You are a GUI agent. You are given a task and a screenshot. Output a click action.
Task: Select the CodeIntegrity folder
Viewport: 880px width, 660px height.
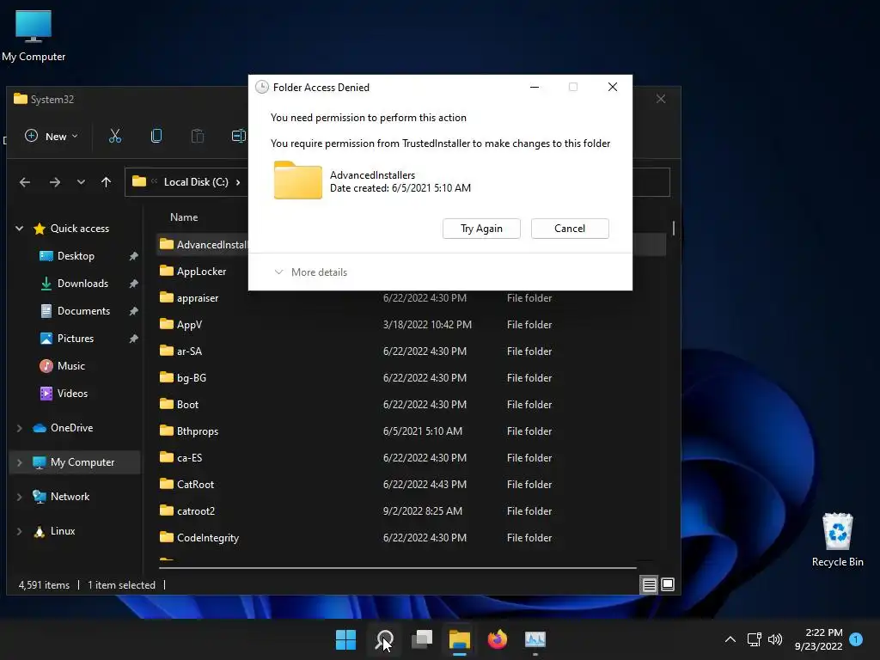click(x=208, y=538)
